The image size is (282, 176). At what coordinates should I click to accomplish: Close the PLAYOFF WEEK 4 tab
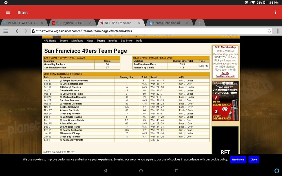[42, 23]
